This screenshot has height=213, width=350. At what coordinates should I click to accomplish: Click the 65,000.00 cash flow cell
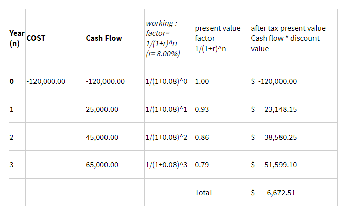click(102, 165)
